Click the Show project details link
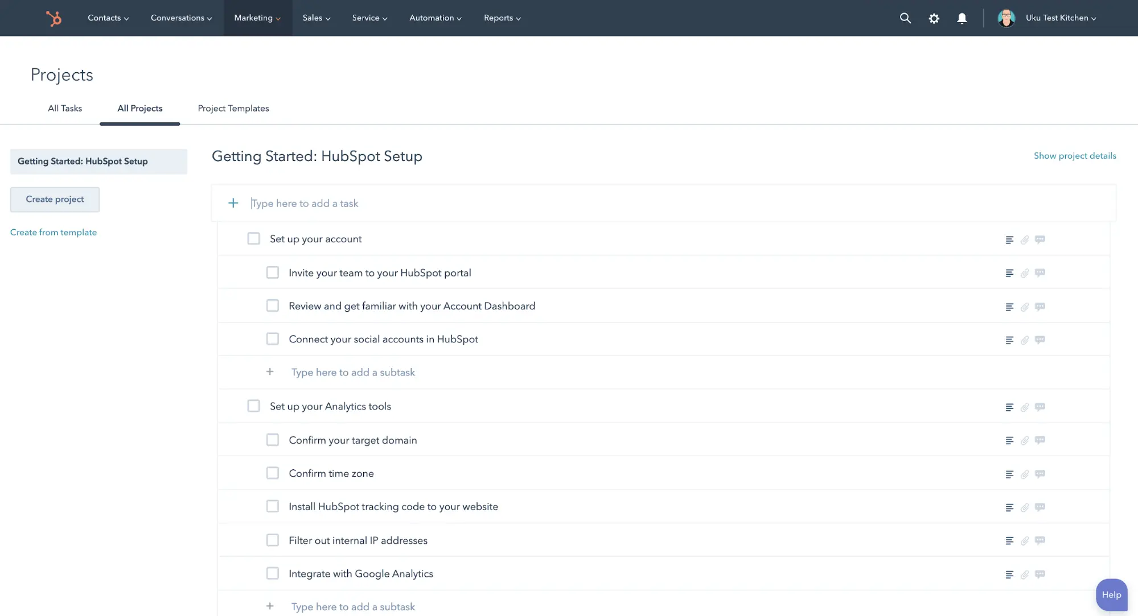1138x616 pixels. (x=1075, y=155)
